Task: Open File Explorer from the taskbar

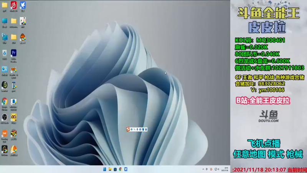Action: click(x=110, y=169)
